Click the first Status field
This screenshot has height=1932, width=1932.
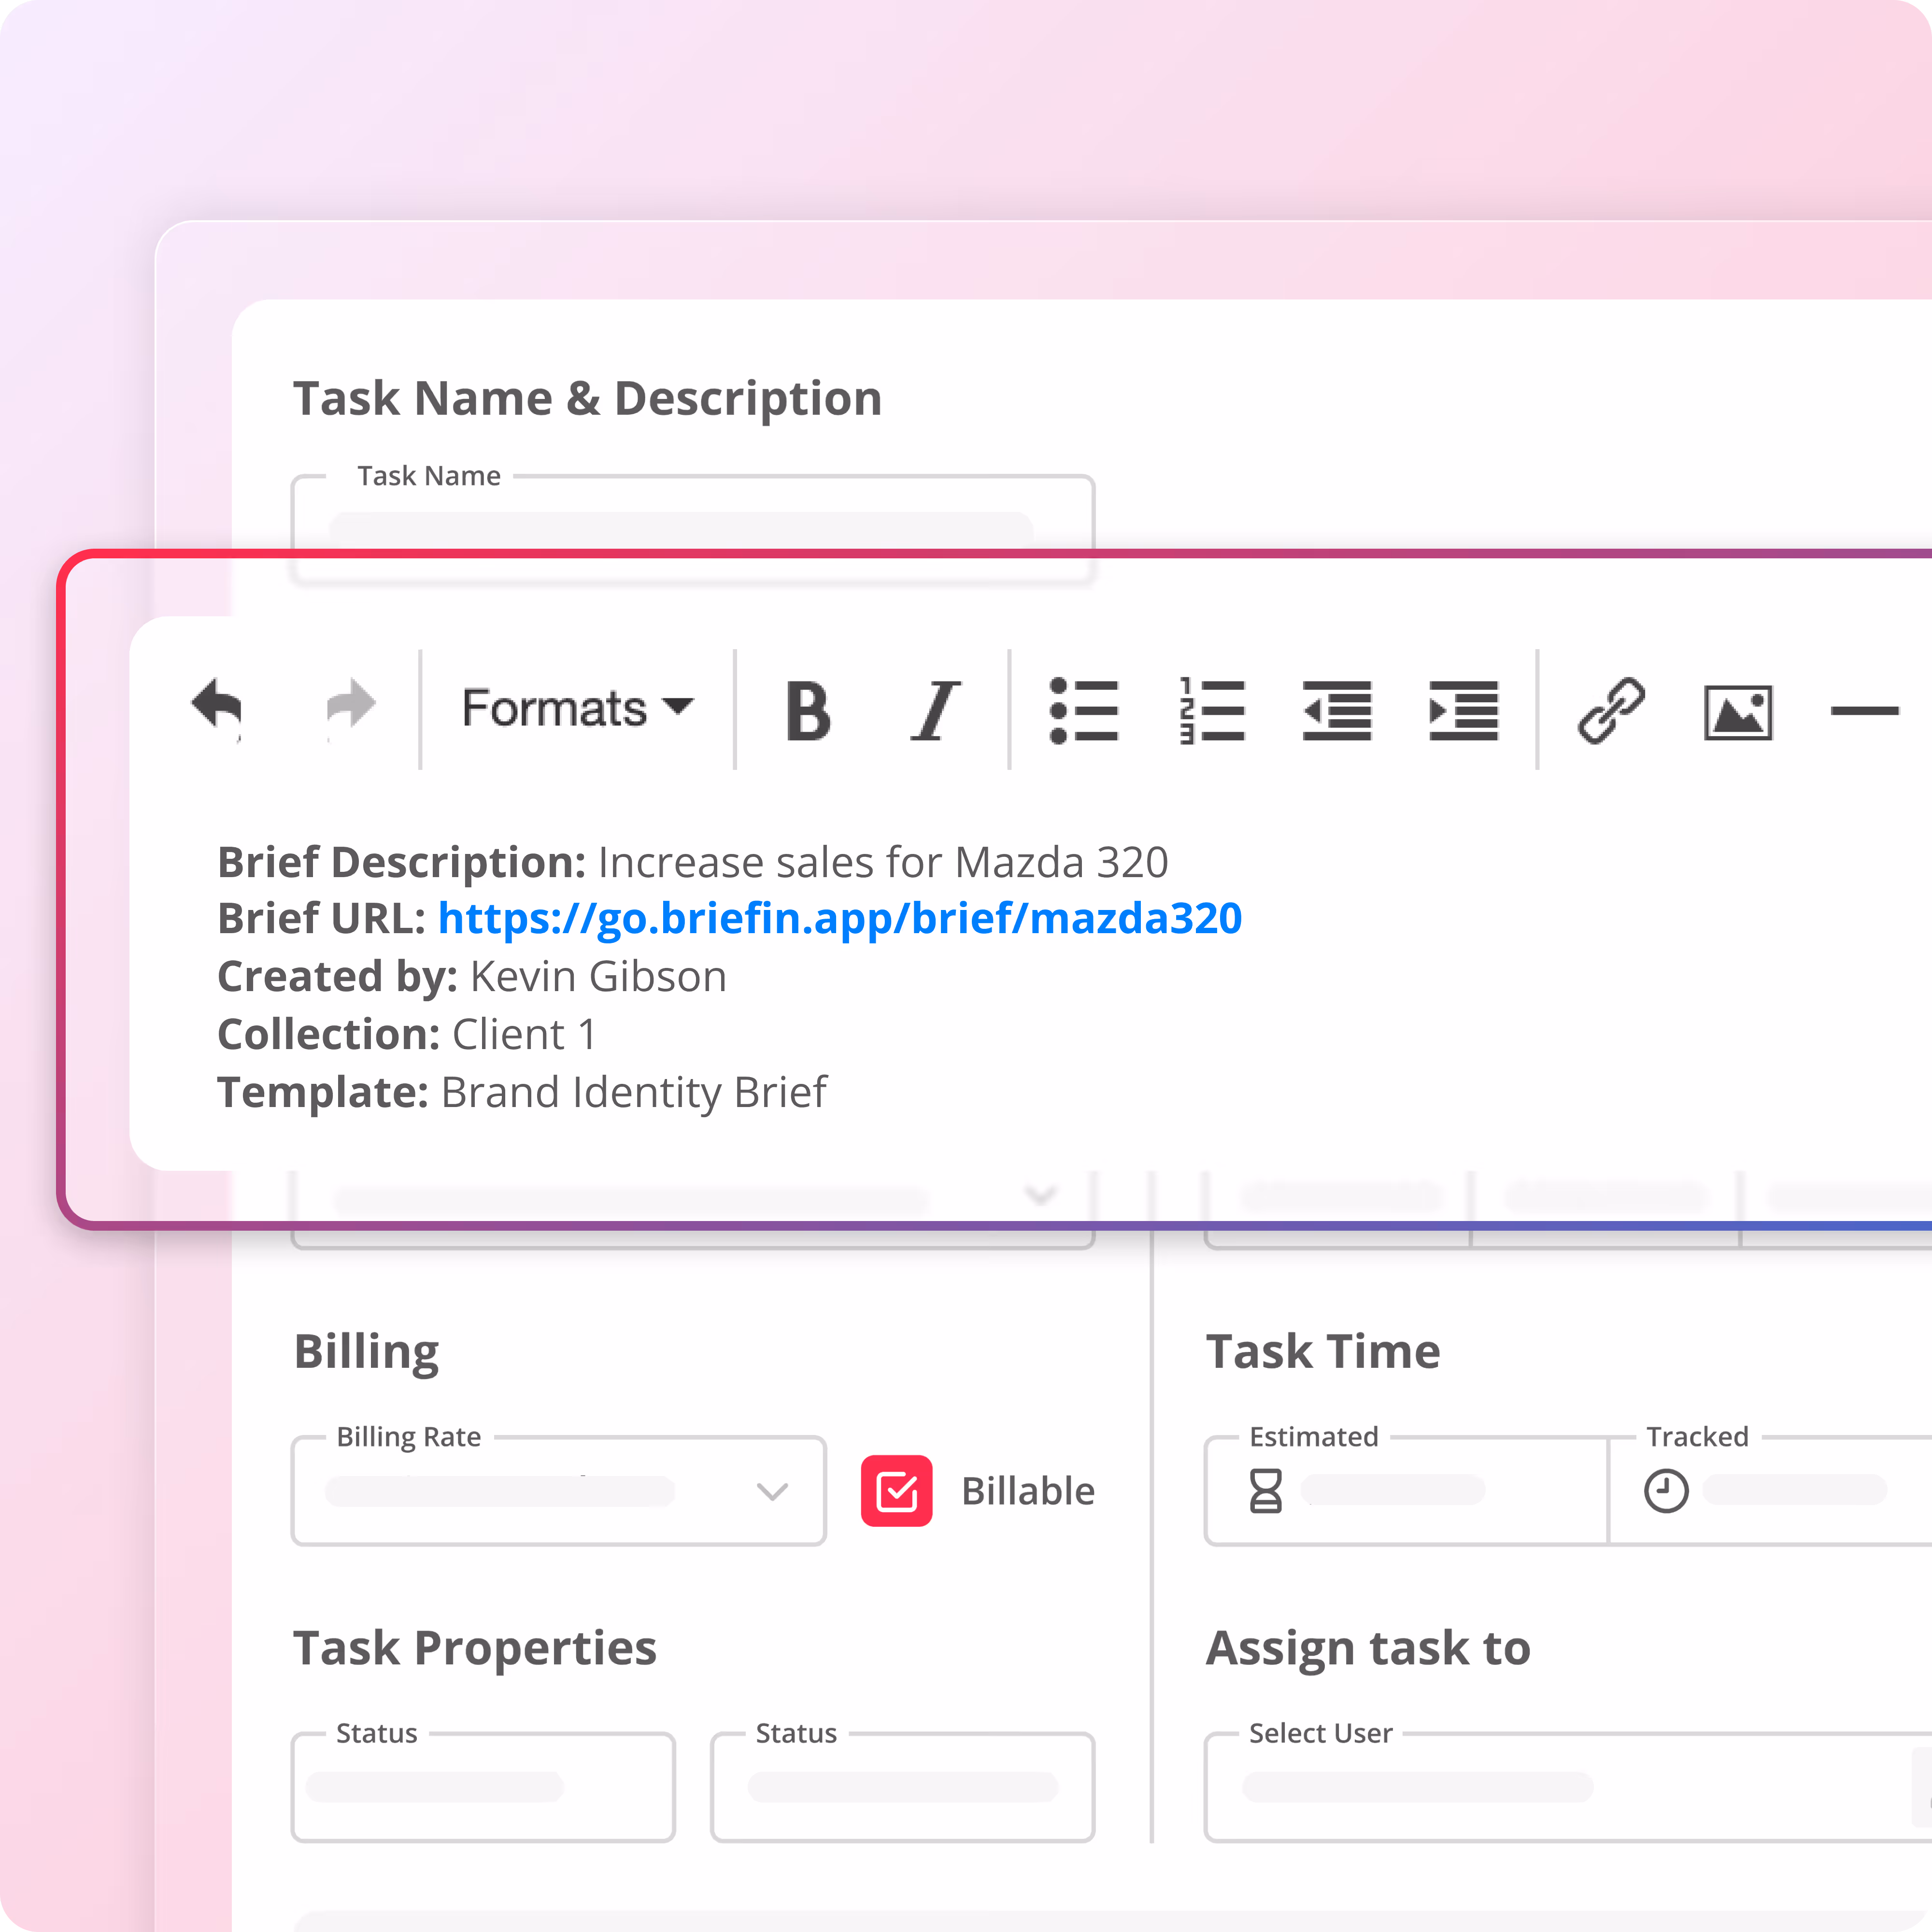[483, 1787]
